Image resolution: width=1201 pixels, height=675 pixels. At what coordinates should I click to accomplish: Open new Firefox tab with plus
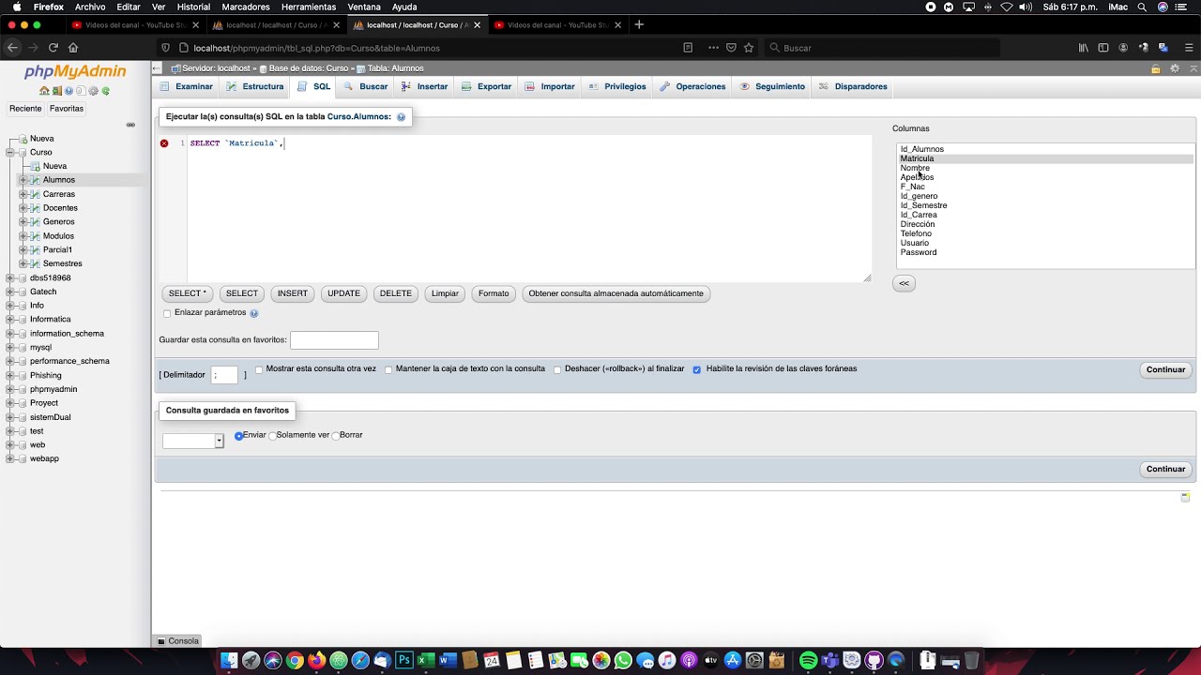[639, 25]
